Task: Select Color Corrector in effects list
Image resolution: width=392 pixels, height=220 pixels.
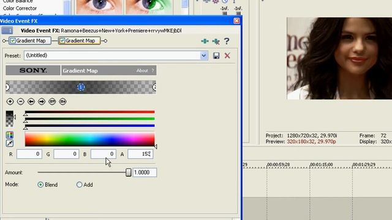Action: (20, 8)
